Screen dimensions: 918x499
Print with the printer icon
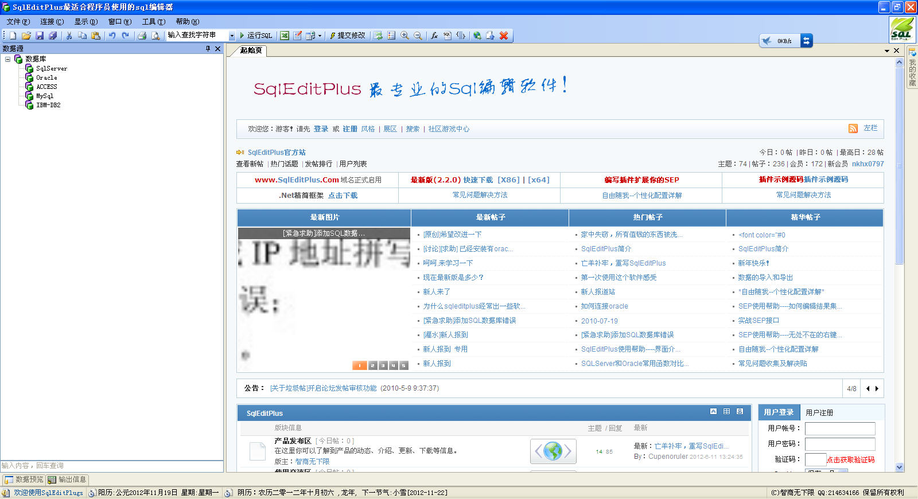[142, 36]
